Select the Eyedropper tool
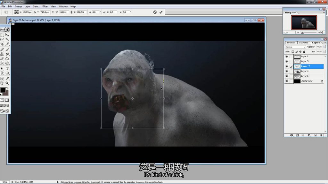 7,79
